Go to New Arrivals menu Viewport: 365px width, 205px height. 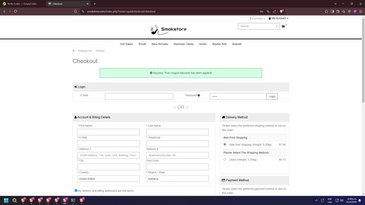coord(160,44)
